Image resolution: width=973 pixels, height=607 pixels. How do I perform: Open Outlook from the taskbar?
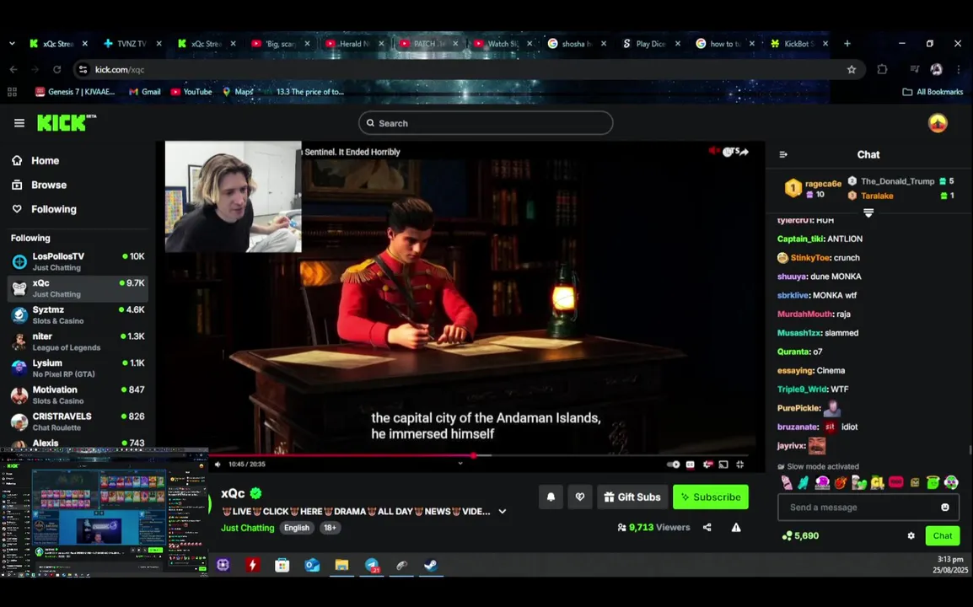[x=312, y=565]
